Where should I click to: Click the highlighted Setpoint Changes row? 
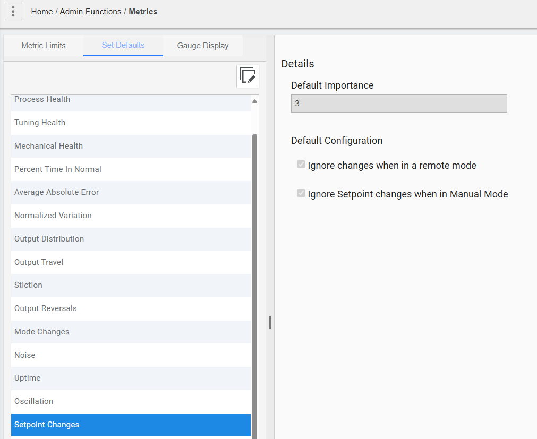[x=131, y=425]
